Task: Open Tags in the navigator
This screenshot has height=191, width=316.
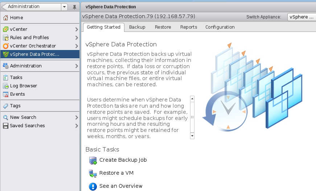Action: click(x=40, y=106)
